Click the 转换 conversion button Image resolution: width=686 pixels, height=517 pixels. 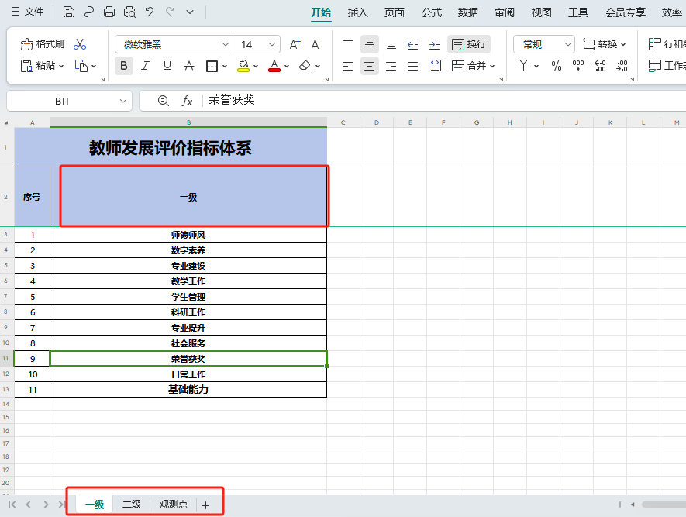[x=603, y=44]
